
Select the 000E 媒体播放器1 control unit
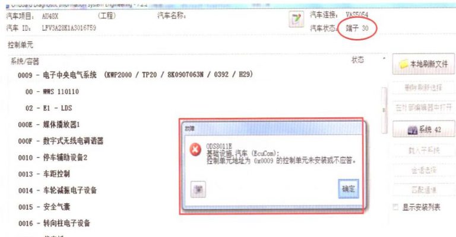click(49, 125)
